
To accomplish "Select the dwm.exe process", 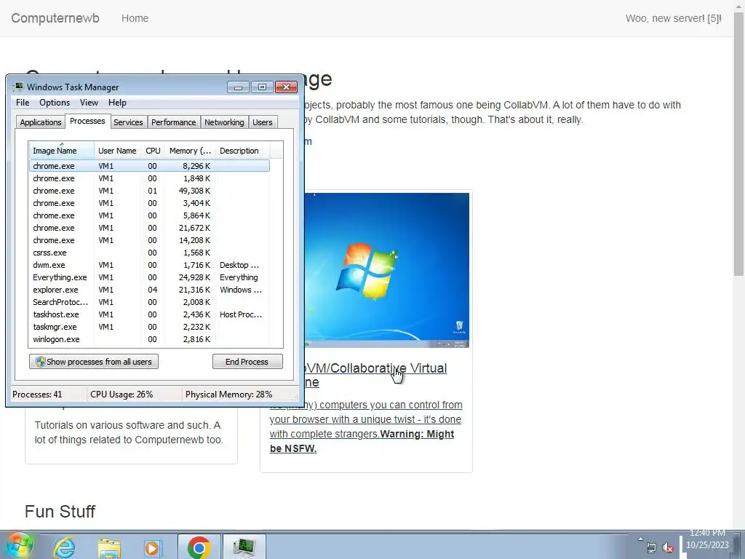I will tap(149, 265).
